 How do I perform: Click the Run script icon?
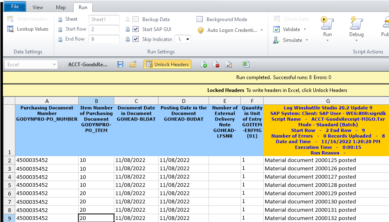327,22
